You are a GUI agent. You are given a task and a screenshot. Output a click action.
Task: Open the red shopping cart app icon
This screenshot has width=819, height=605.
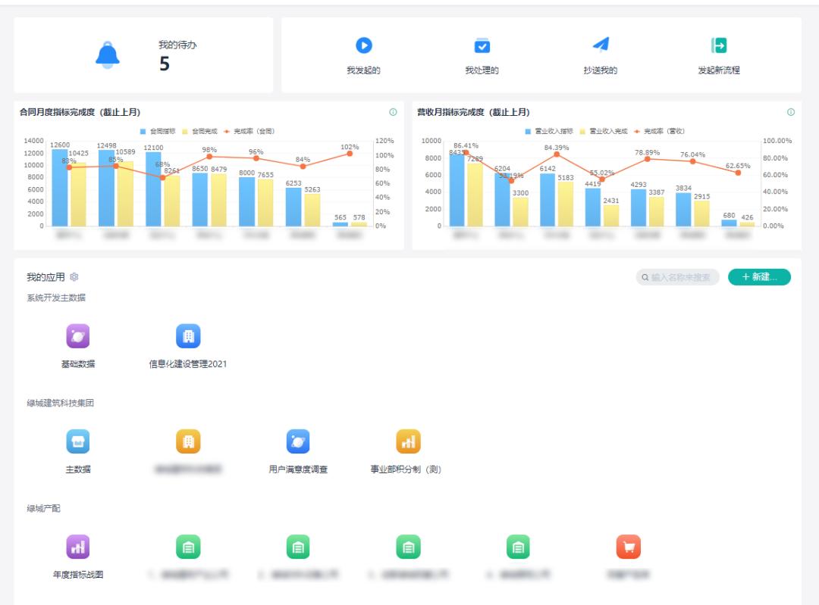click(x=629, y=547)
